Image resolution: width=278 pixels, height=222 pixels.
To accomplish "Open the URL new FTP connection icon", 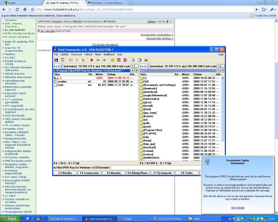I will tap(125, 60).
